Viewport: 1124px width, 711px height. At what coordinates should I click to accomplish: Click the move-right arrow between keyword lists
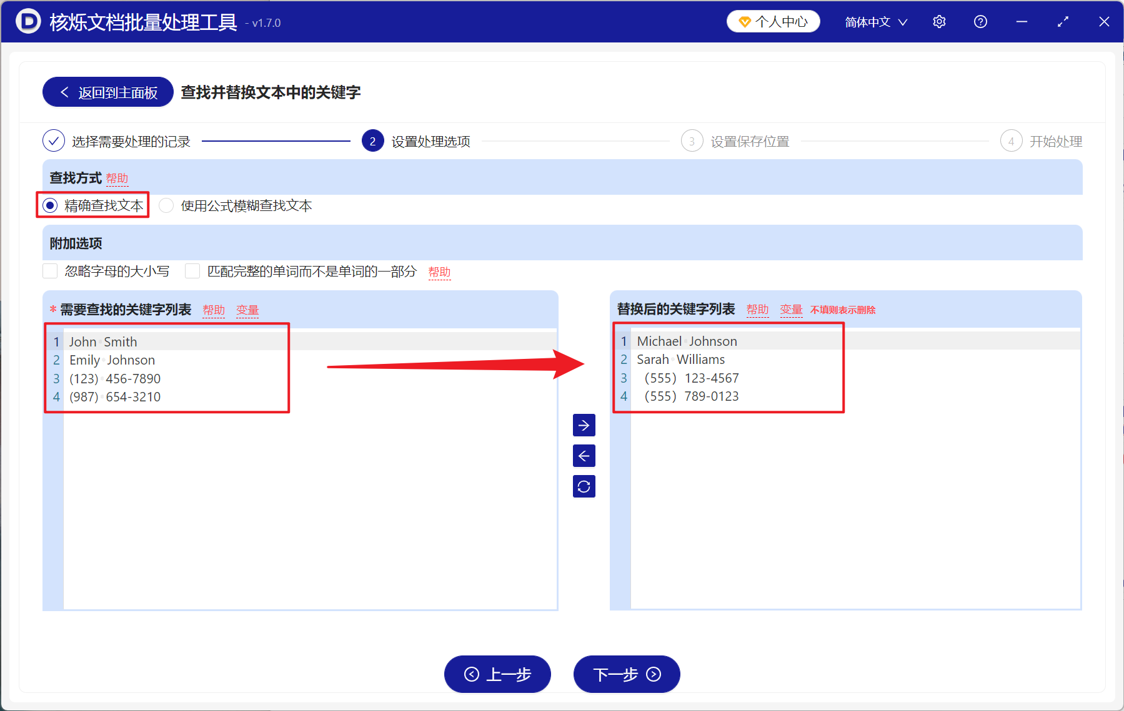(583, 425)
